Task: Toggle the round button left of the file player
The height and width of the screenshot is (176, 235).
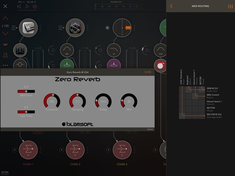Action: pyautogui.click(x=107, y=28)
